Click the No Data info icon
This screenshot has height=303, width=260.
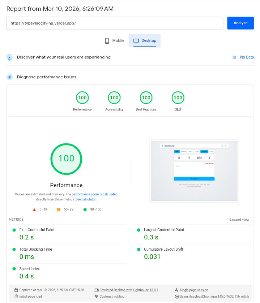tap(234, 57)
